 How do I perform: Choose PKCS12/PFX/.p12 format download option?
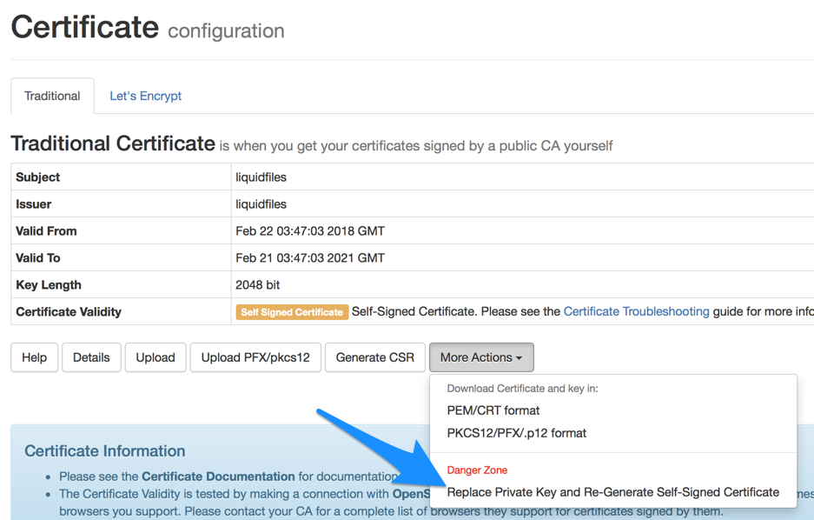tap(517, 432)
